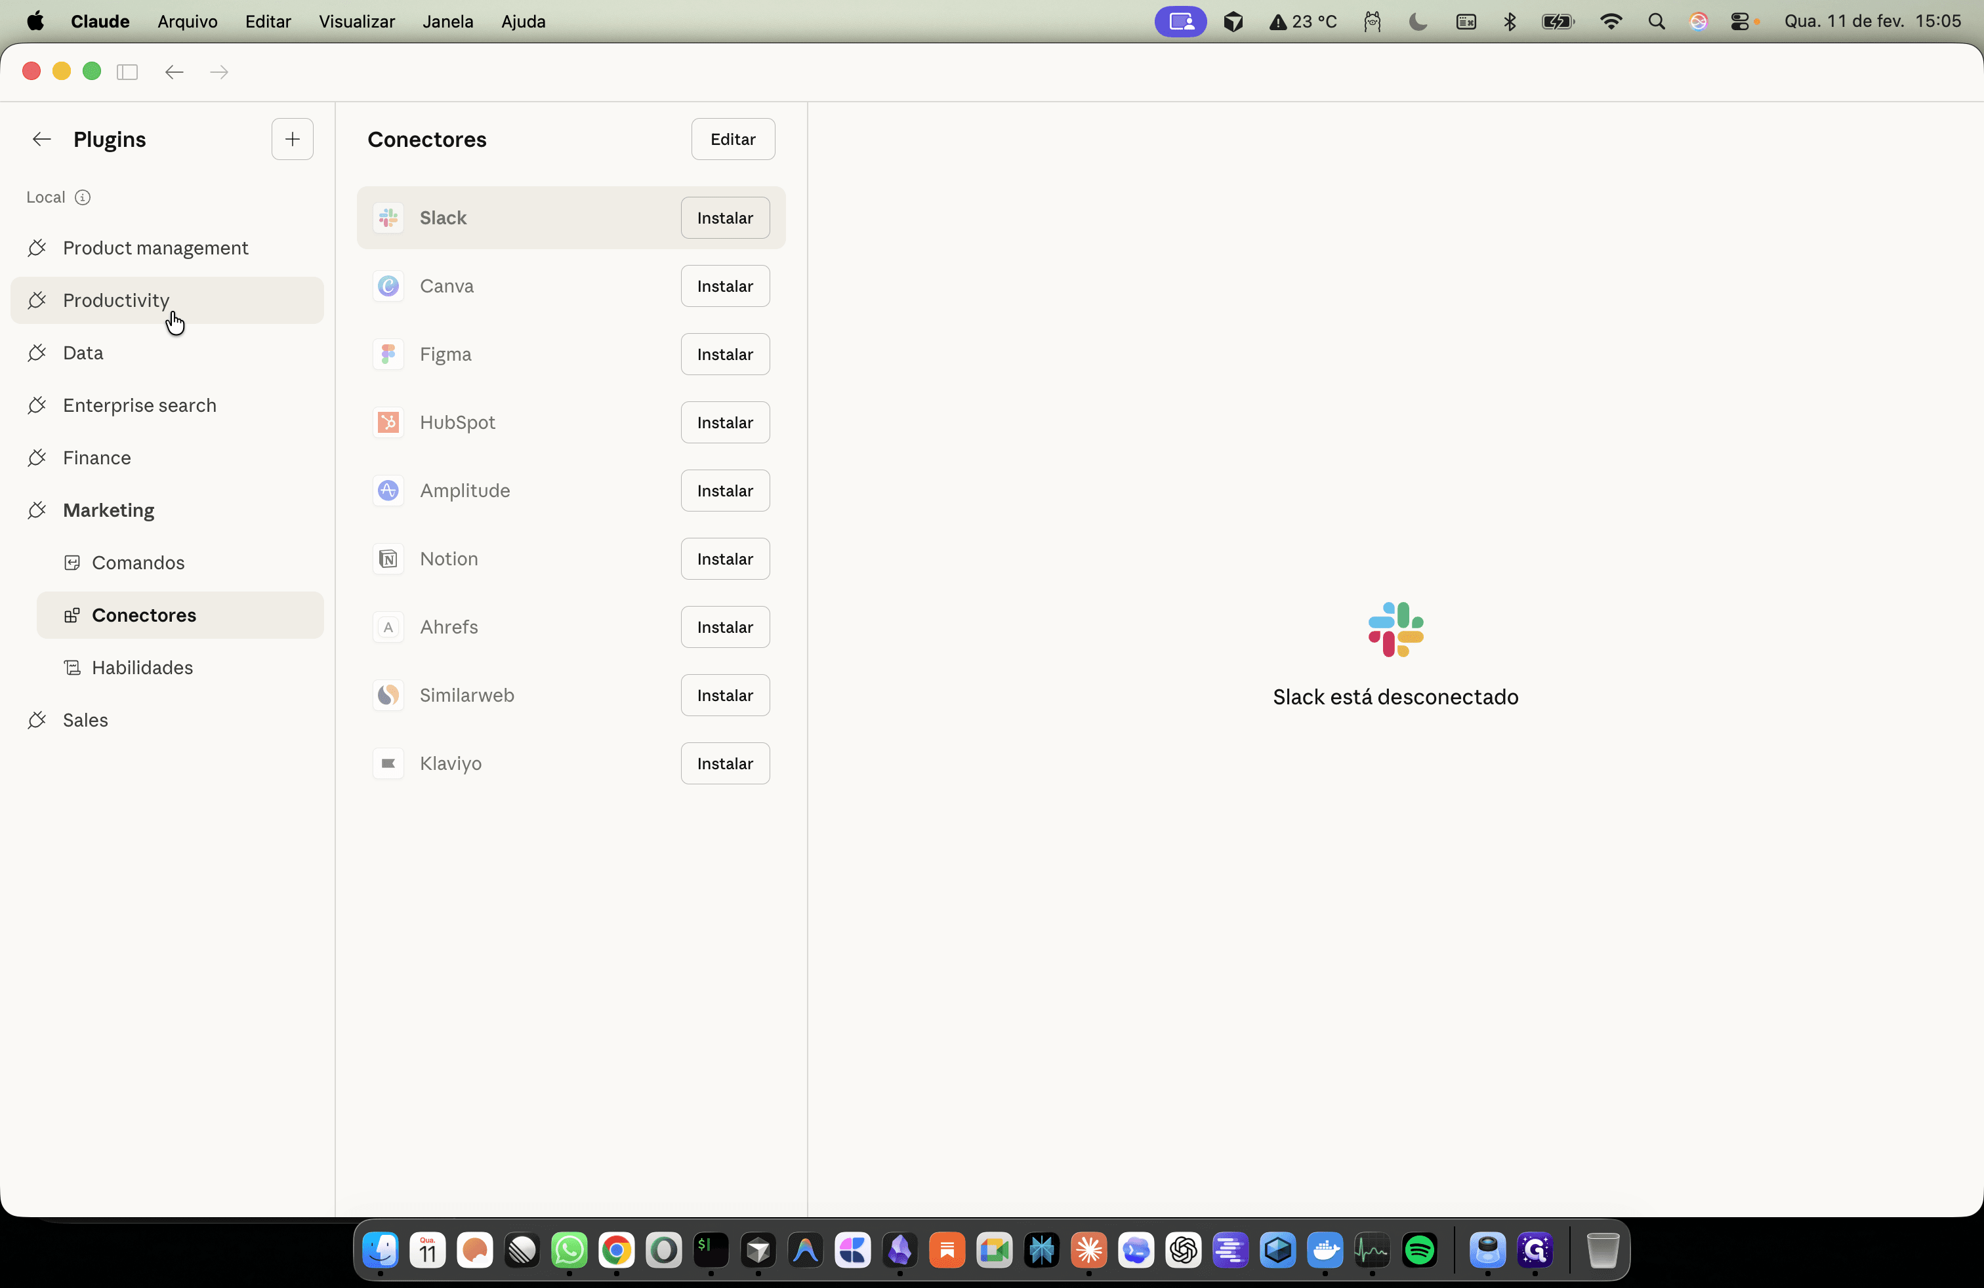Open the Janela menu

447,22
